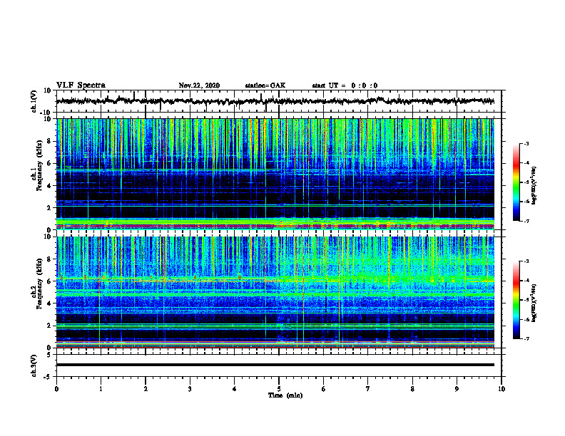This screenshot has width=565, height=436.
Task: Click the ch.2 frequency tick label "2"
Action: 50,326
